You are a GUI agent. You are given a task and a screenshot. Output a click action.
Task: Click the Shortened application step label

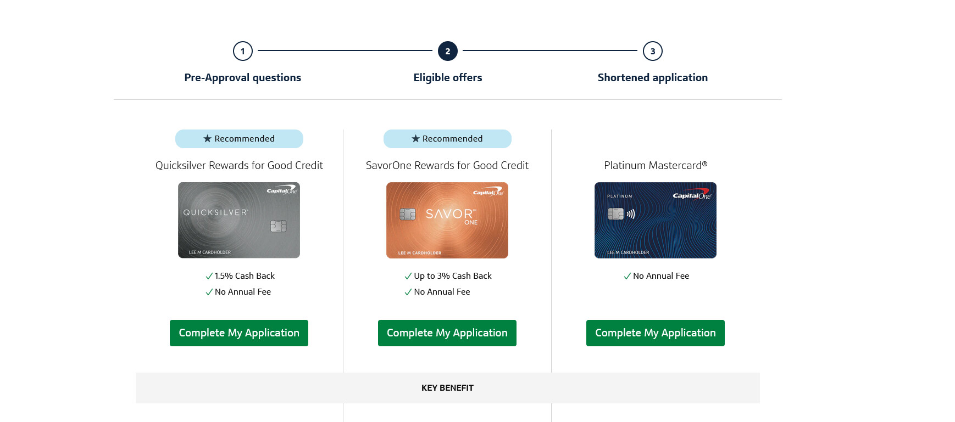tap(653, 77)
